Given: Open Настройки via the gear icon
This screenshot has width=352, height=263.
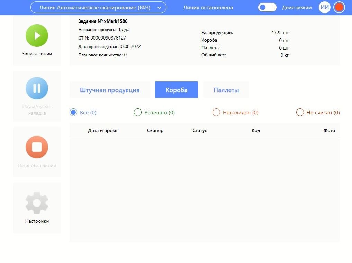Looking at the screenshot, I should (37, 203).
